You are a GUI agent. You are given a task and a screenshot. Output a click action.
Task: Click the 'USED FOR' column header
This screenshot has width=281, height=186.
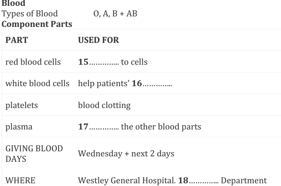[x=98, y=40]
